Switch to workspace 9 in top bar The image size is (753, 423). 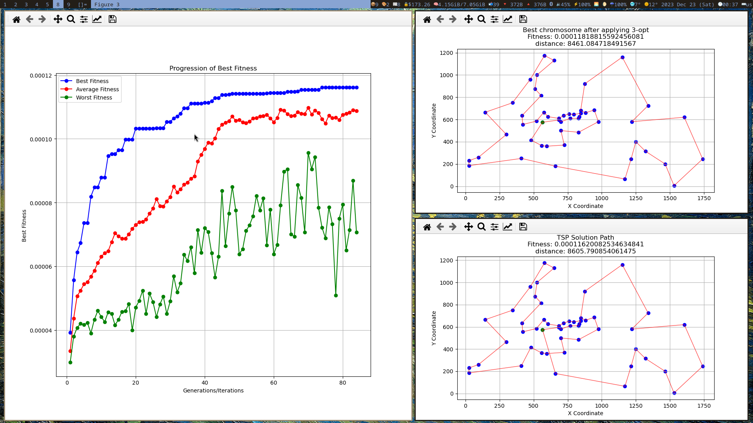69,4
